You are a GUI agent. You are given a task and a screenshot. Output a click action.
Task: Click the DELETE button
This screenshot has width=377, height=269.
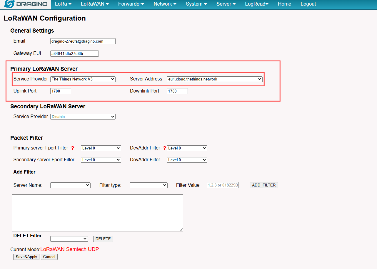(103, 239)
